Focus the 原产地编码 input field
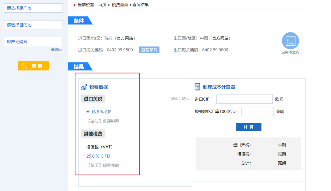The width and height of the screenshot is (331, 191). pos(33,42)
